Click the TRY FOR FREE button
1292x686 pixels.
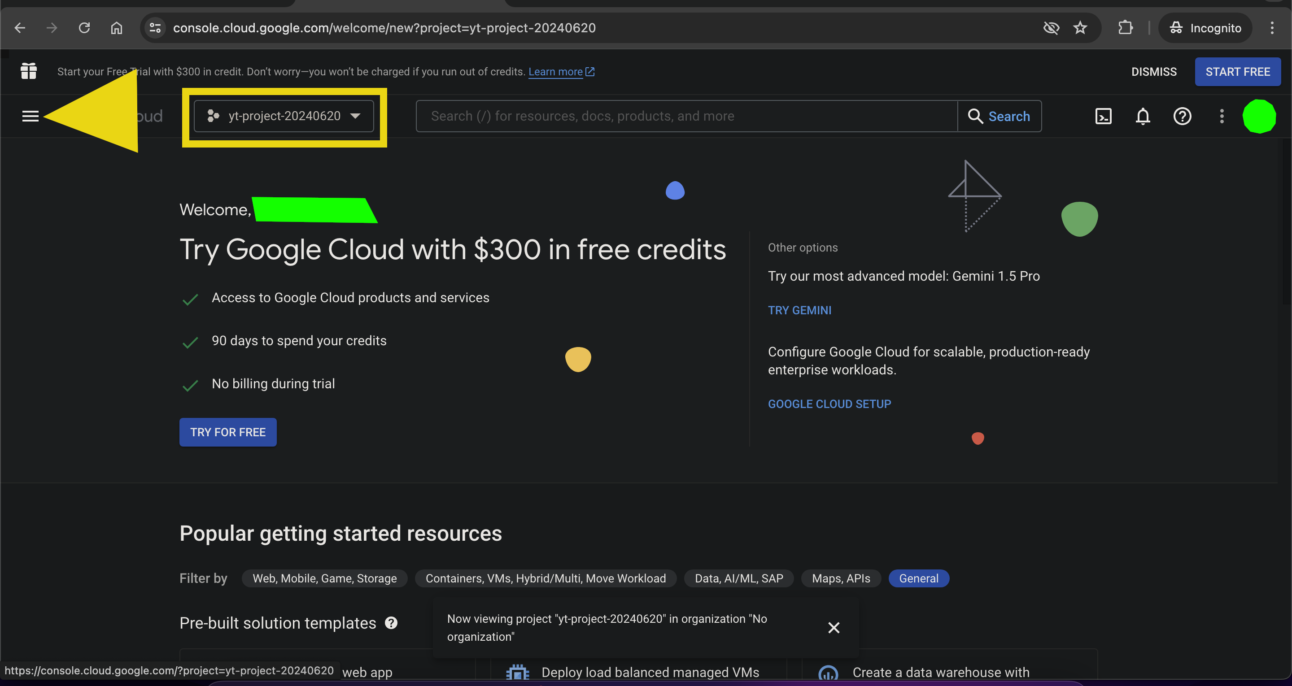coord(228,432)
